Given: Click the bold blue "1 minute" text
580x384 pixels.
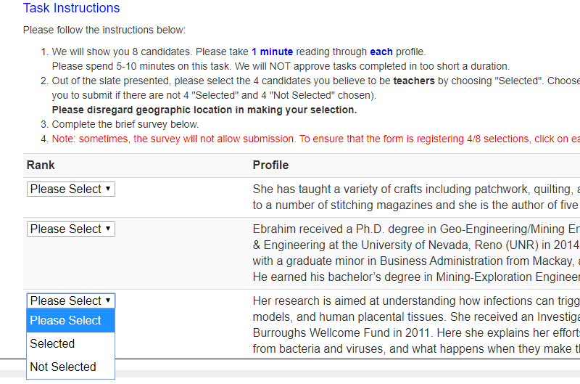Looking at the screenshot, I should (272, 52).
